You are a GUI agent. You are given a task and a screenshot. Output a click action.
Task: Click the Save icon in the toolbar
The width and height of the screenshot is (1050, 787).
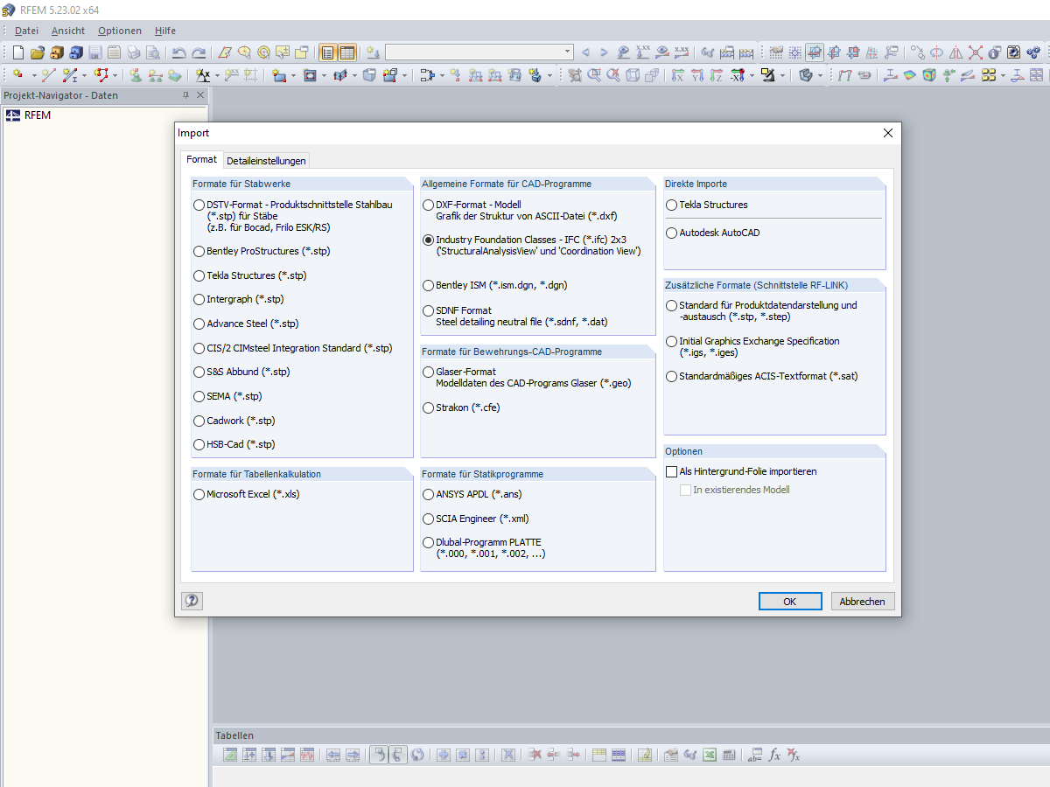click(94, 52)
